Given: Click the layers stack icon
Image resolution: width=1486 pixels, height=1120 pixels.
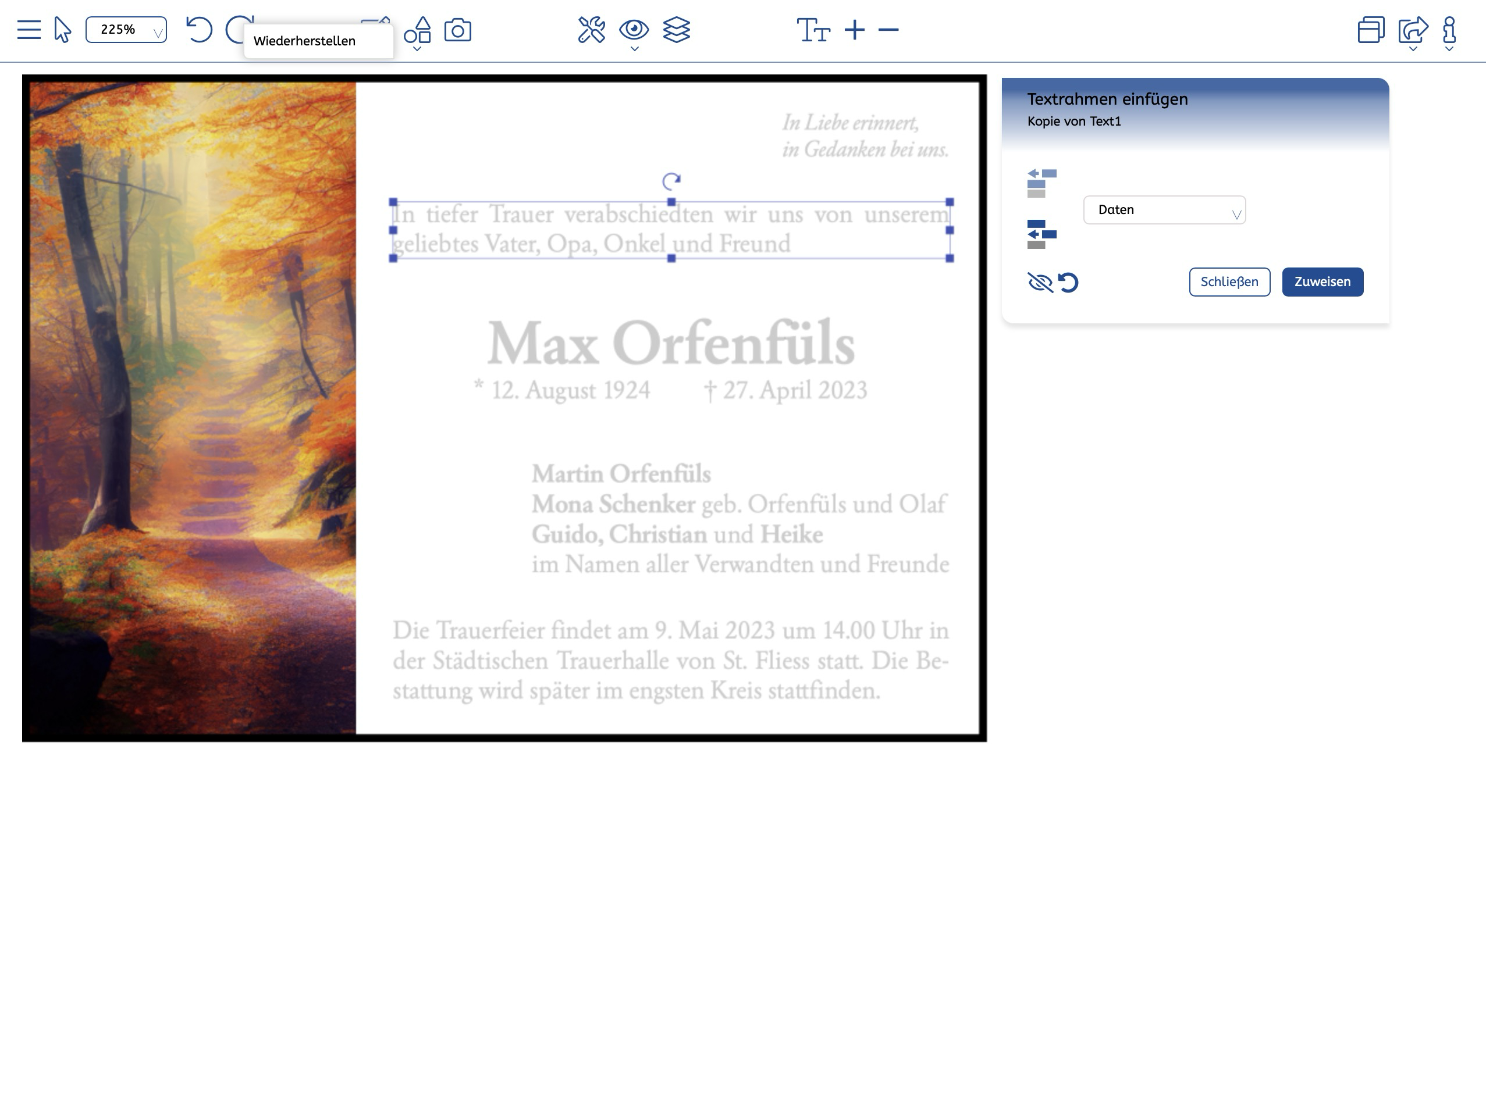Looking at the screenshot, I should pos(676,30).
